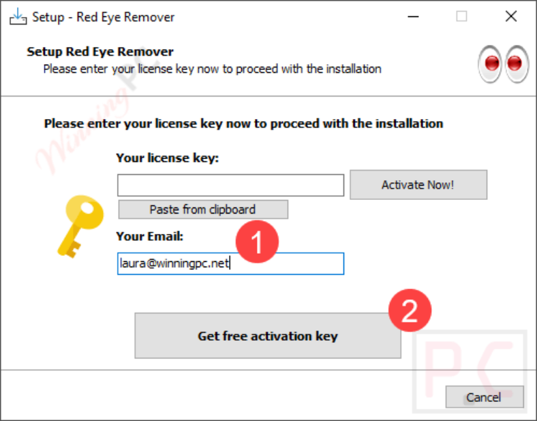
Task: Click Paste from clipboard button
Action: pos(203,209)
